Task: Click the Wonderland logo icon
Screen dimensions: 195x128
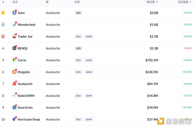Action: click(x=14, y=25)
